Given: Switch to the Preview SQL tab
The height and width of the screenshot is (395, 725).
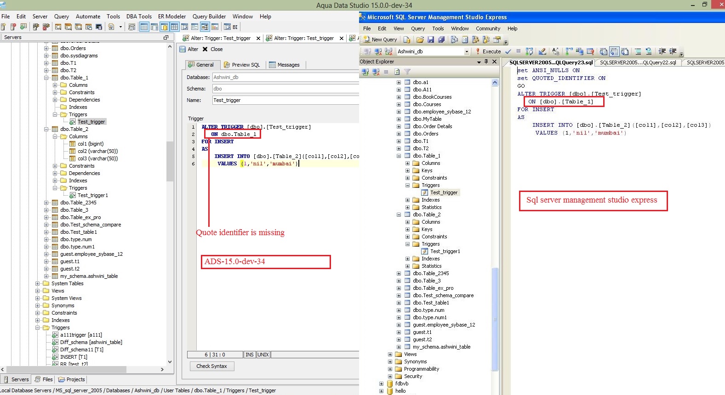Looking at the screenshot, I should [242, 65].
